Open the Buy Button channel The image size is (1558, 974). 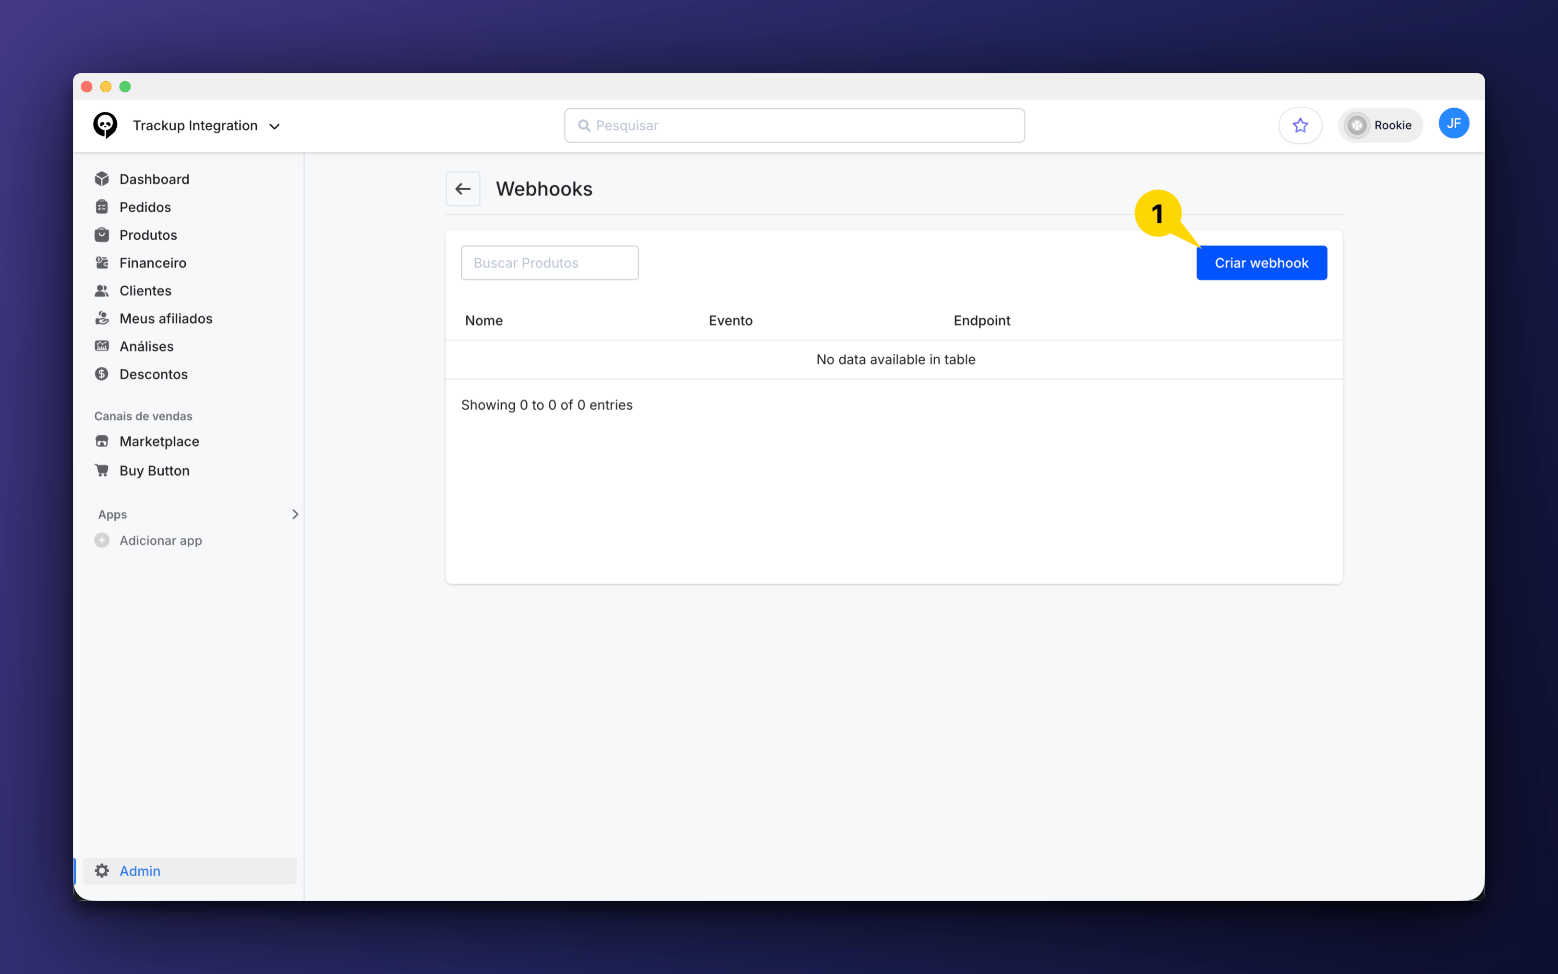[x=155, y=470]
